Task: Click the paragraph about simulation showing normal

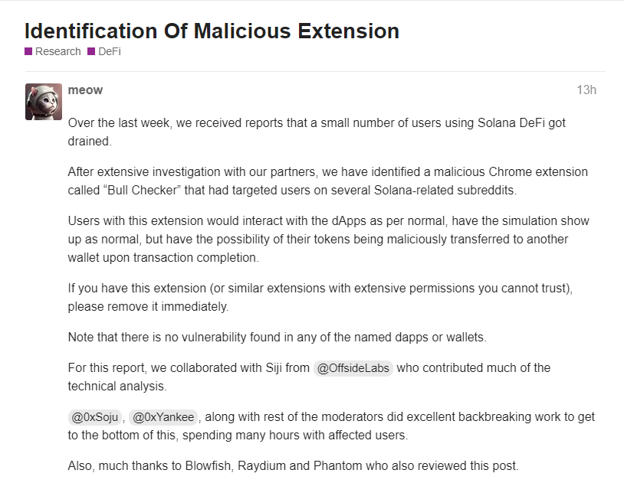Action: [328, 240]
